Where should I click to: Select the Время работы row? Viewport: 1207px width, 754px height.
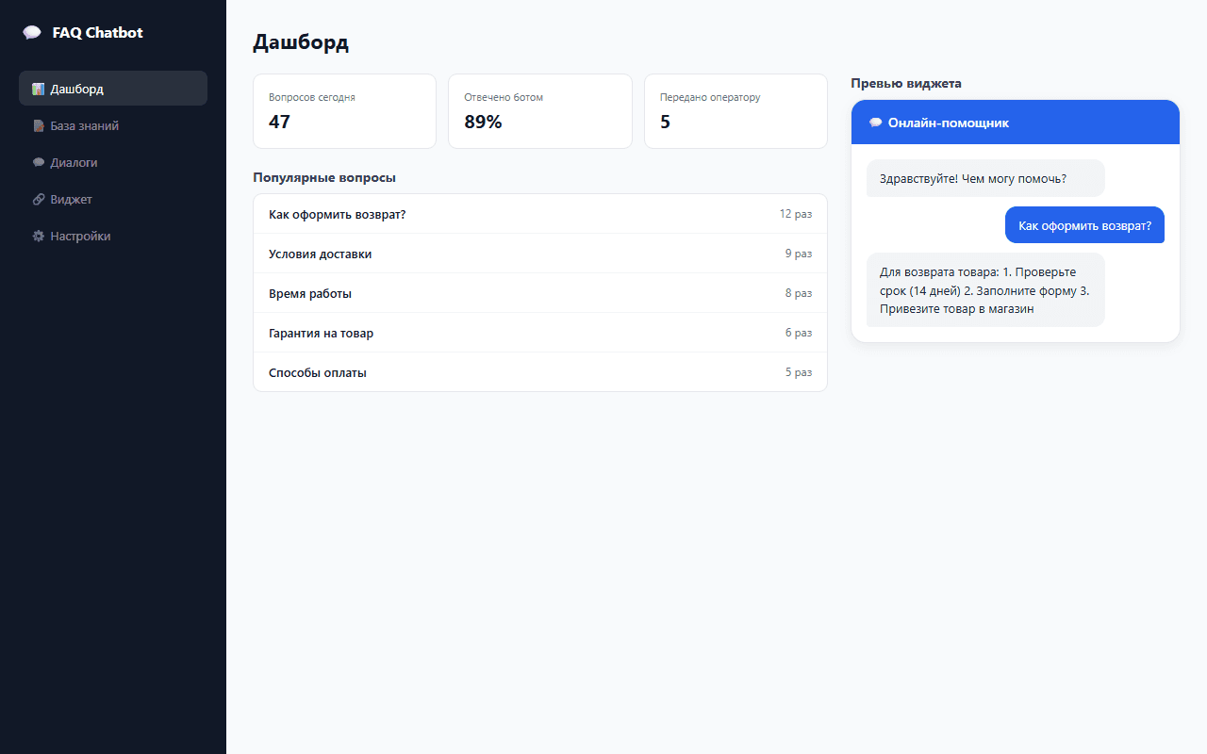click(540, 293)
